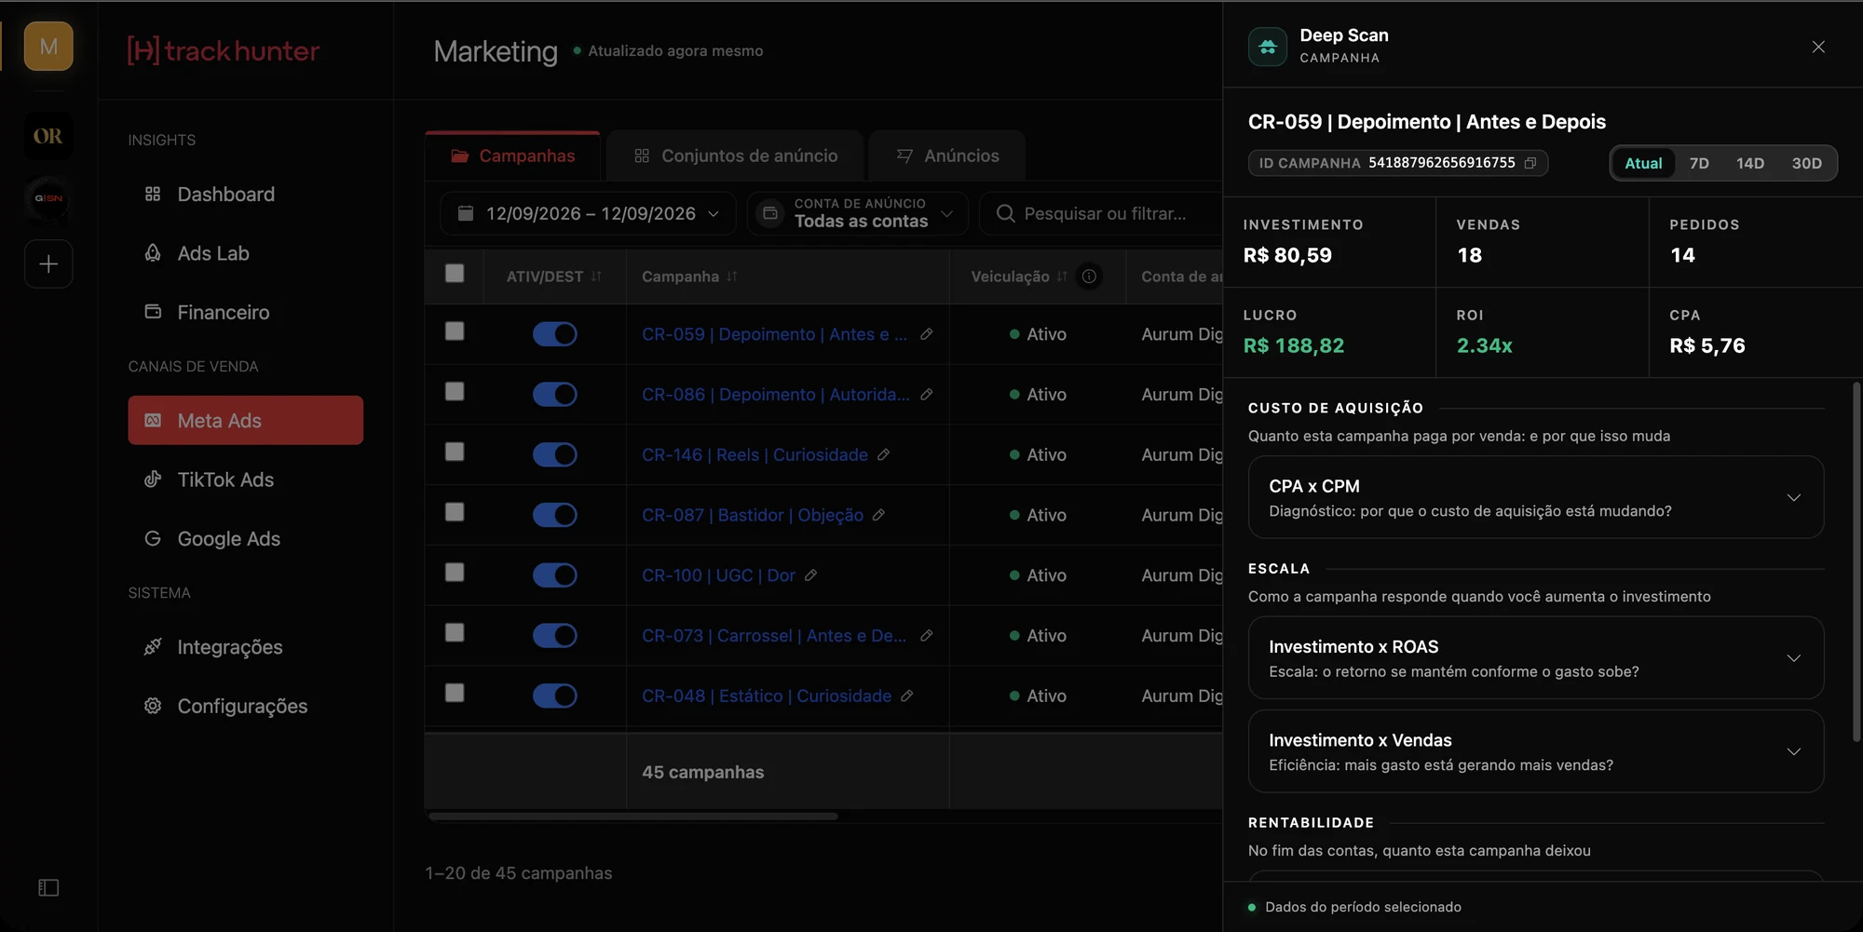Open Financeiro in sidebar
Viewport: 1863px width, 932px height.
coord(245,313)
